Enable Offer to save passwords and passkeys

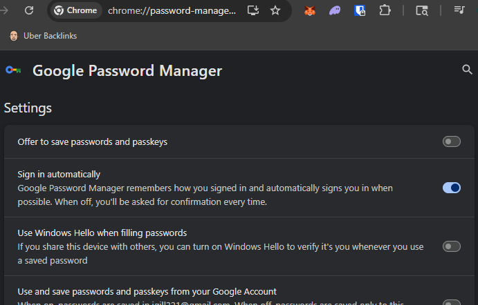pyautogui.click(x=451, y=141)
